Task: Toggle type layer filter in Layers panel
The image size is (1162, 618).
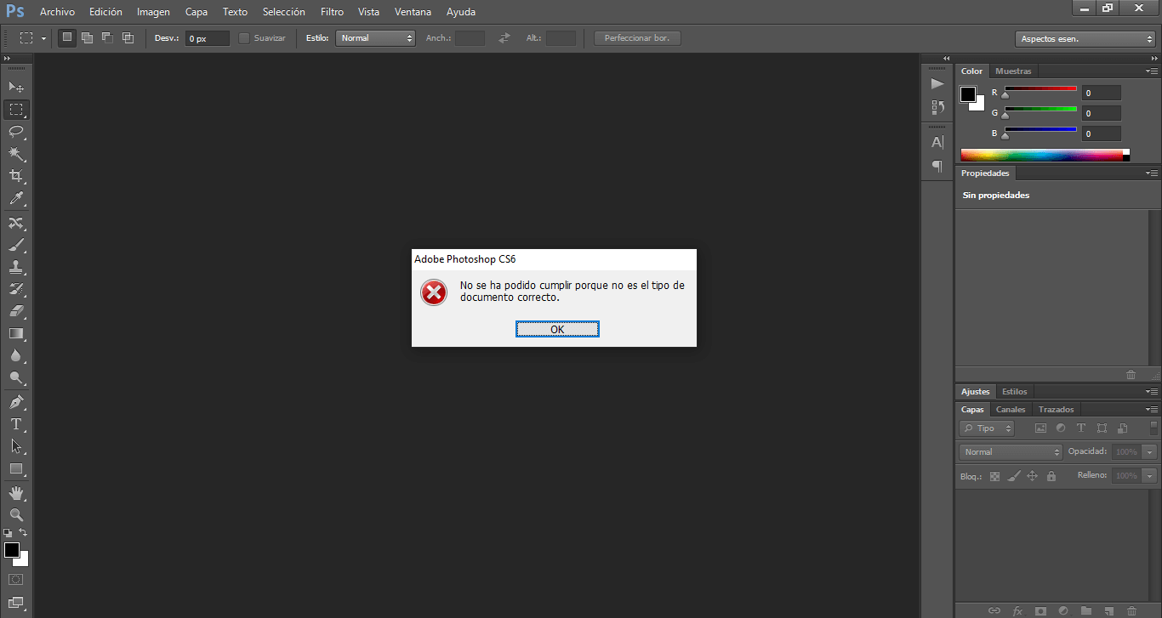Action: coord(1081,428)
